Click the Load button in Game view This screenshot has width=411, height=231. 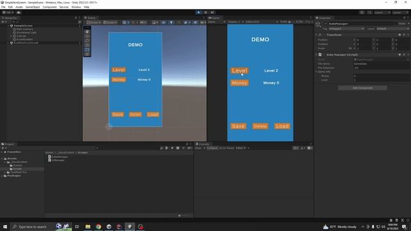pos(282,126)
